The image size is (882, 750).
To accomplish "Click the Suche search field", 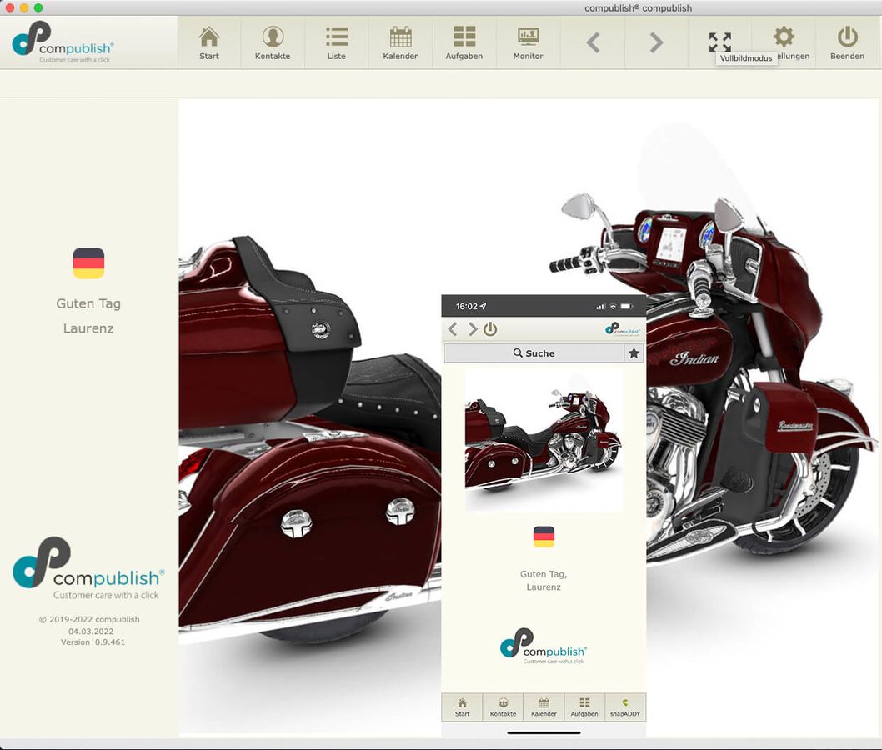I will click(534, 353).
